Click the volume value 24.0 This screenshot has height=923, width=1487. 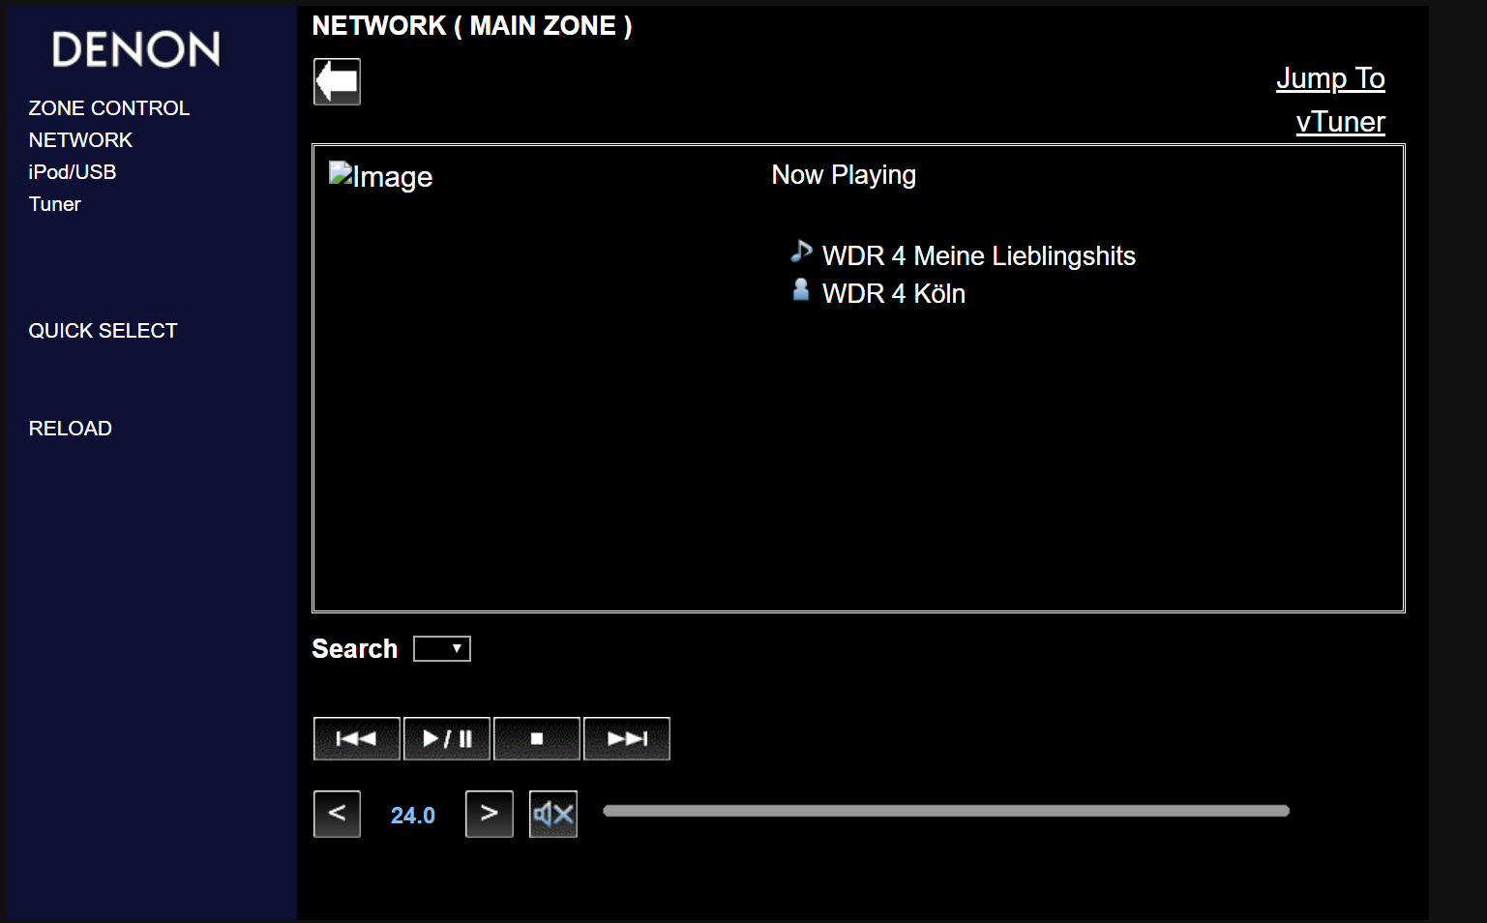tap(413, 816)
